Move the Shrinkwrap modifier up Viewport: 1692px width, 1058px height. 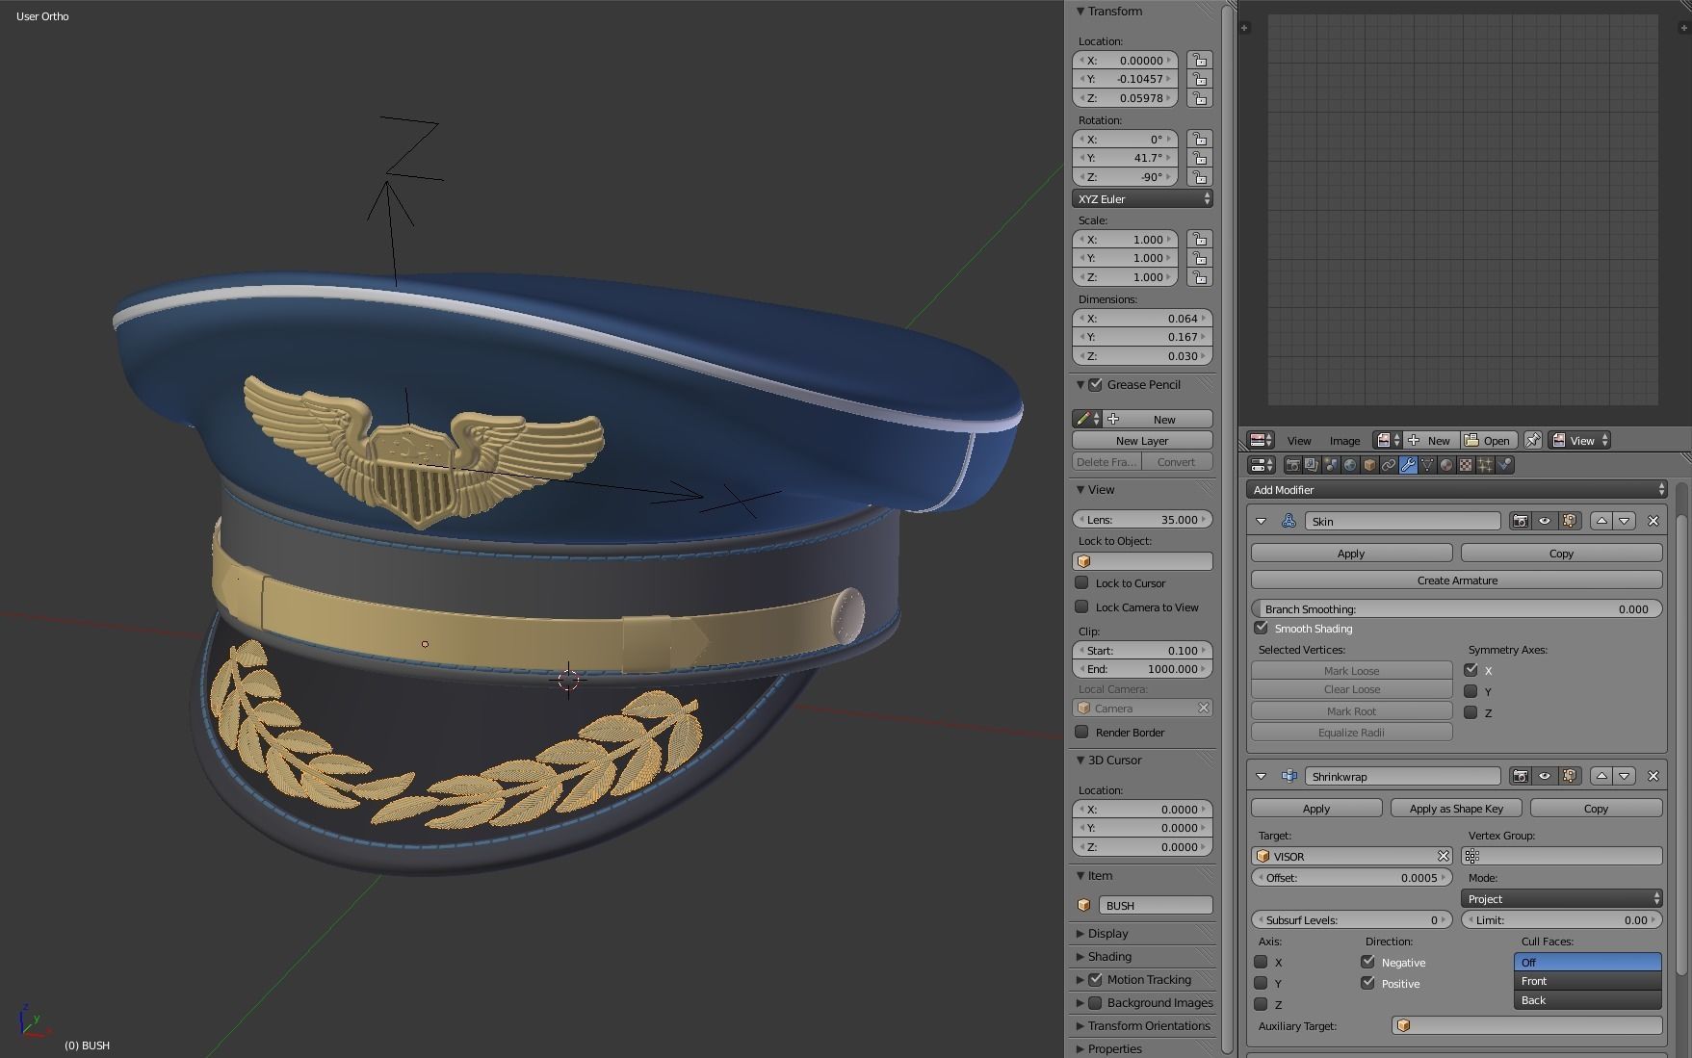tap(1601, 776)
